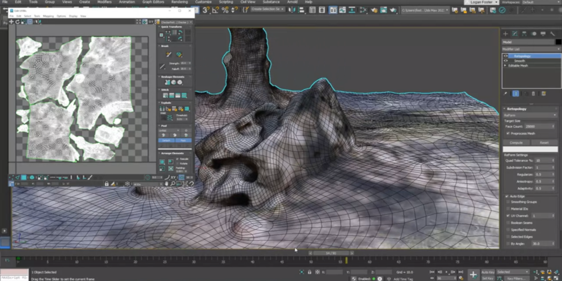This screenshot has height=281, width=562.
Task: Open the project path dropdown
Action: point(425,10)
